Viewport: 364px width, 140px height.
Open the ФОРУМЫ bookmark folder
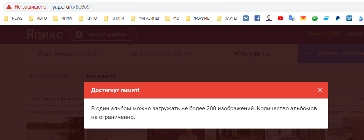pyautogui.click(x=198, y=18)
